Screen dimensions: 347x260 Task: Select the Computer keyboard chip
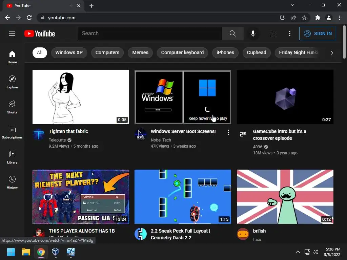pos(182,52)
